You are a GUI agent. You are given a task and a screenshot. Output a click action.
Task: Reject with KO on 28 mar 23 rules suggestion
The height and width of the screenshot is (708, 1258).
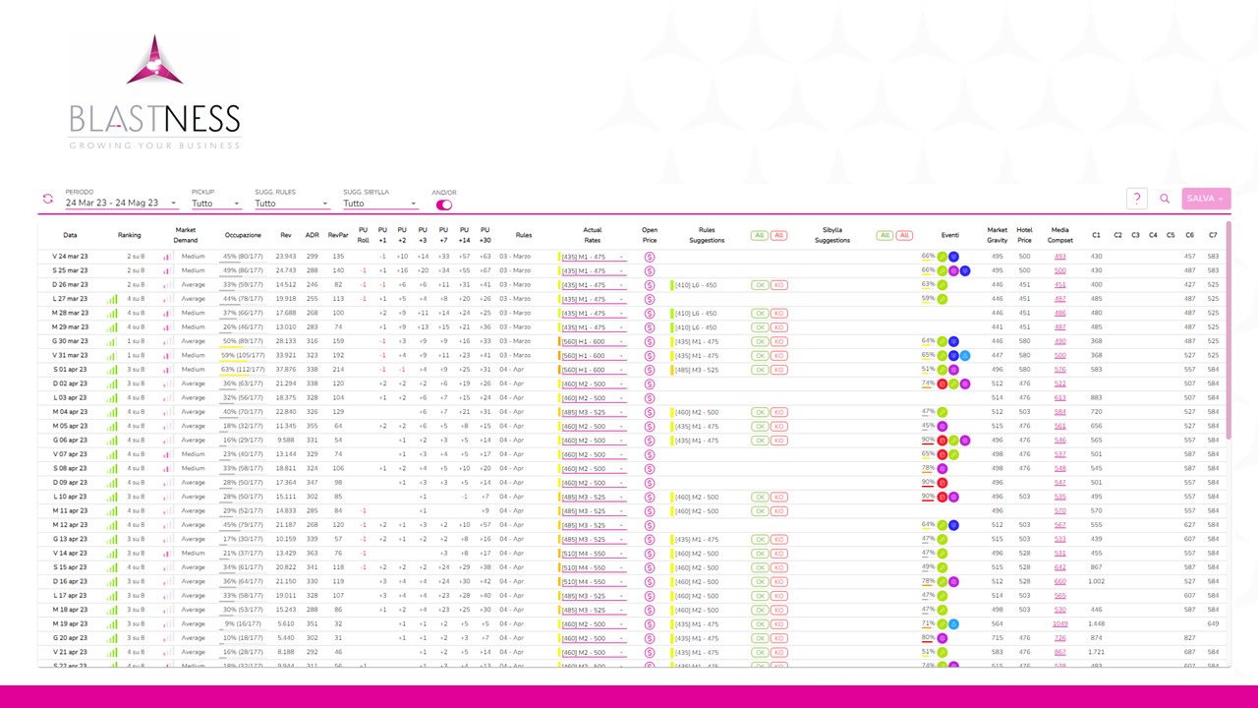[x=778, y=314]
